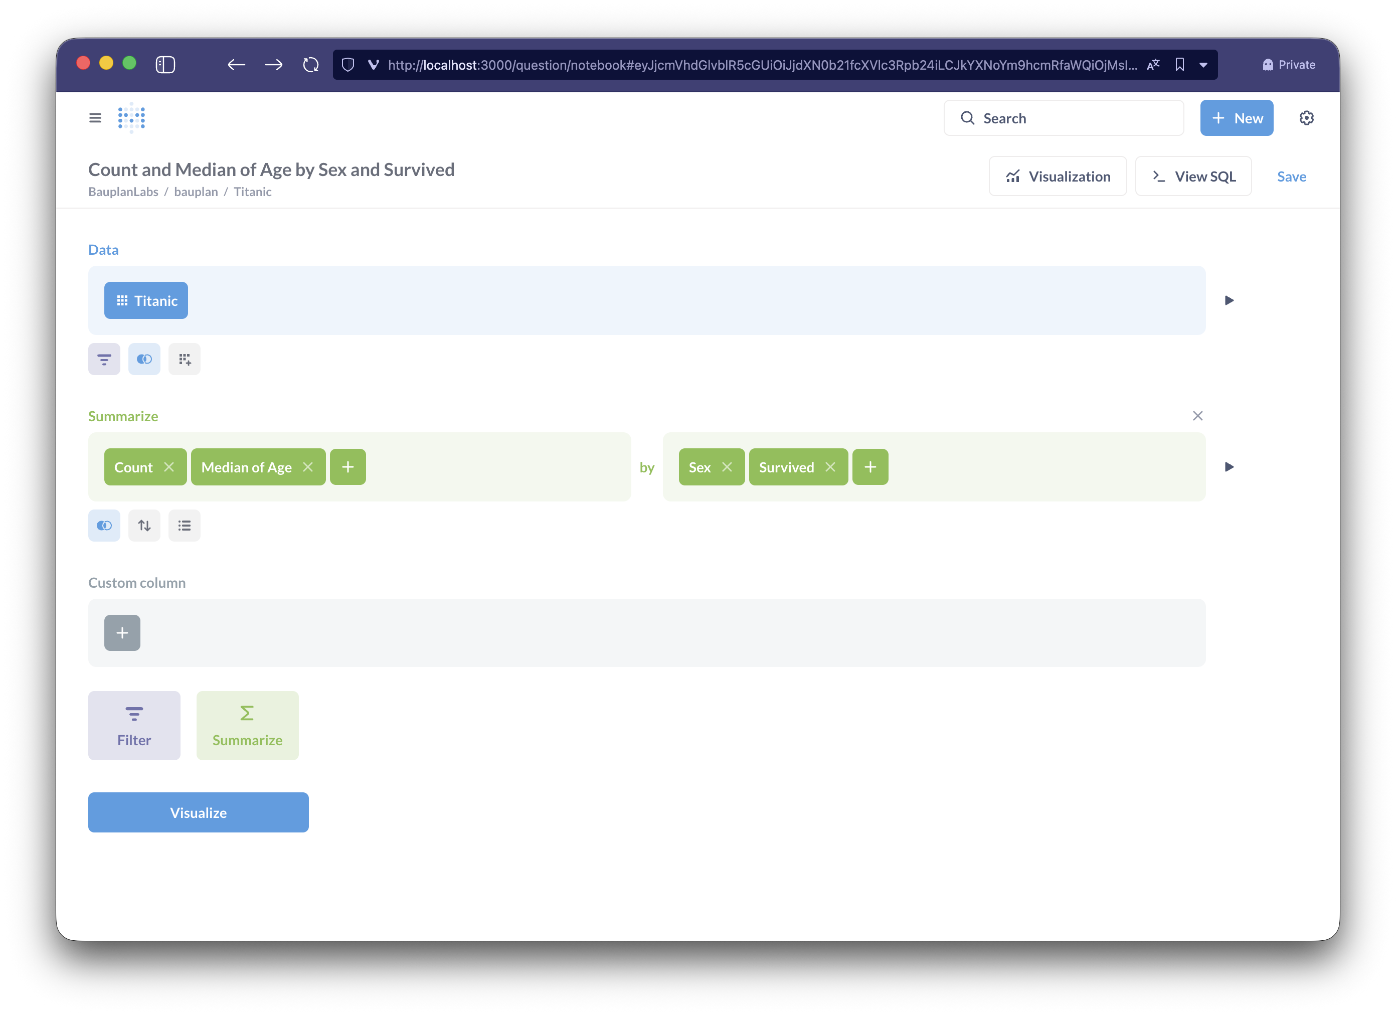
Task: Add a new grouping with the plus after Survived
Action: pos(869,467)
